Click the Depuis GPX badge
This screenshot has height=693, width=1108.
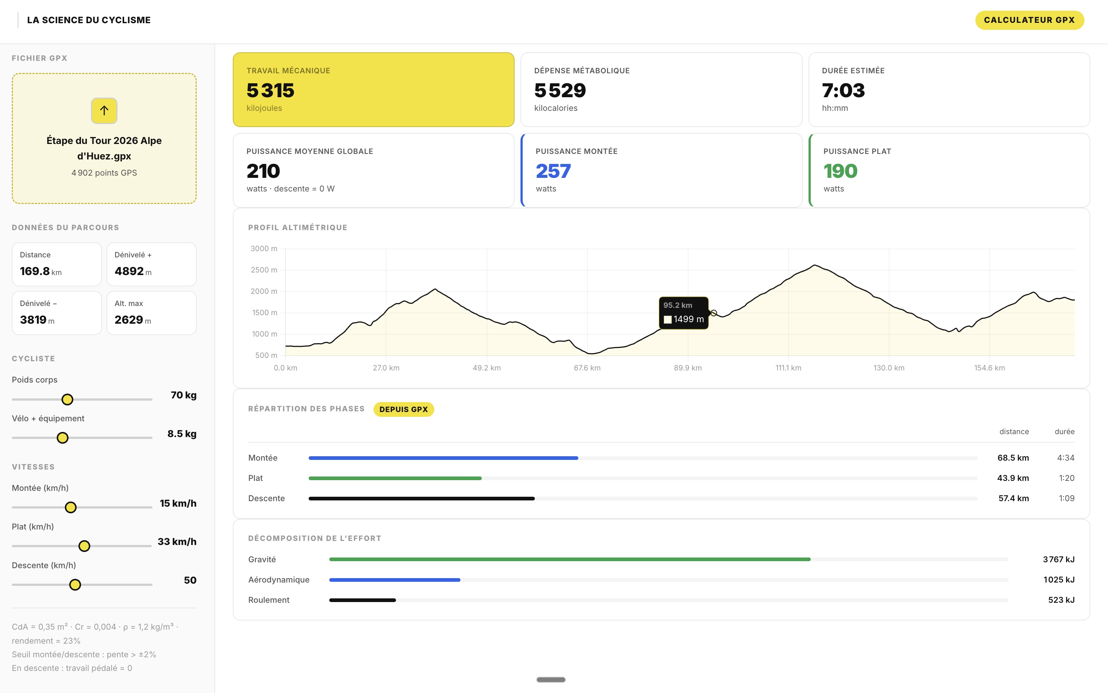click(x=403, y=409)
